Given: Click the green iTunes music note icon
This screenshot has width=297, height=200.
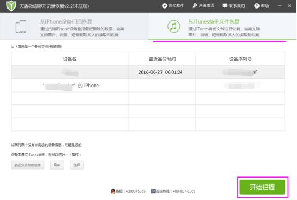Looking at the screenshot, I should pyautogui.click(x=174, y=26).
